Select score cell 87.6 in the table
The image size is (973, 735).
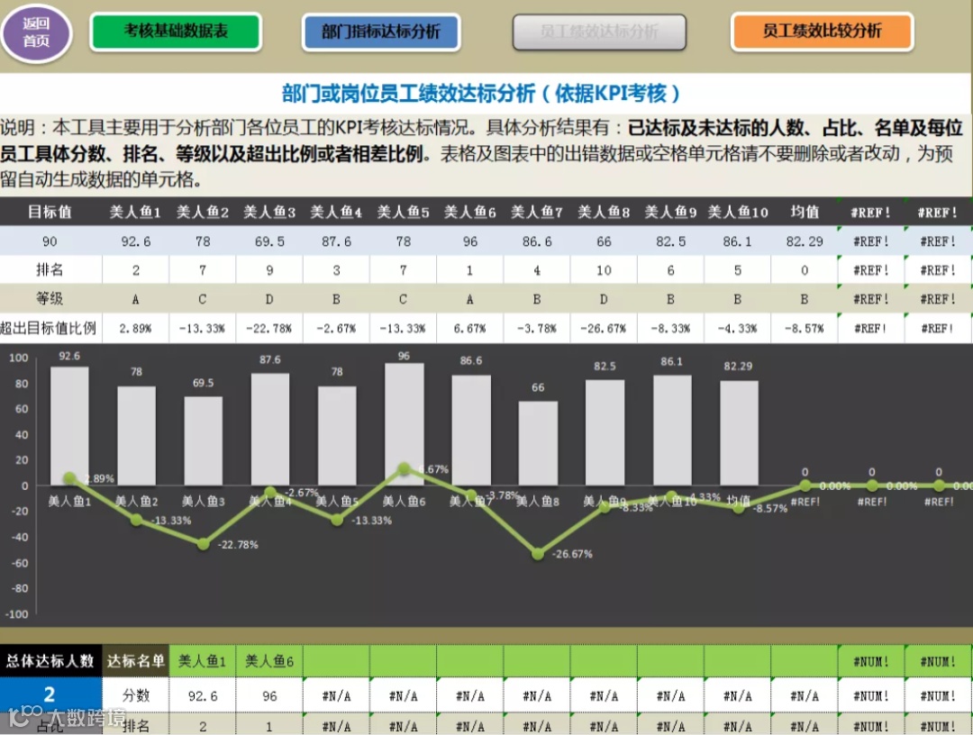(x=336, y=241)
